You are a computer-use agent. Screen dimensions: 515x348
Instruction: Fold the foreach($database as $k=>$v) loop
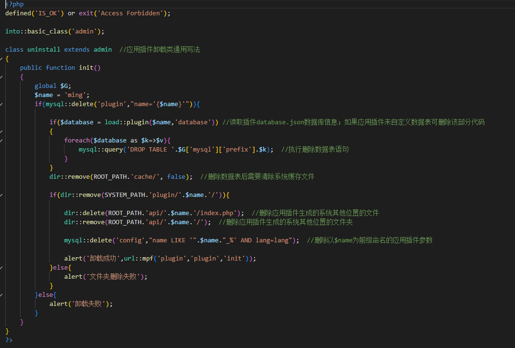1,141
